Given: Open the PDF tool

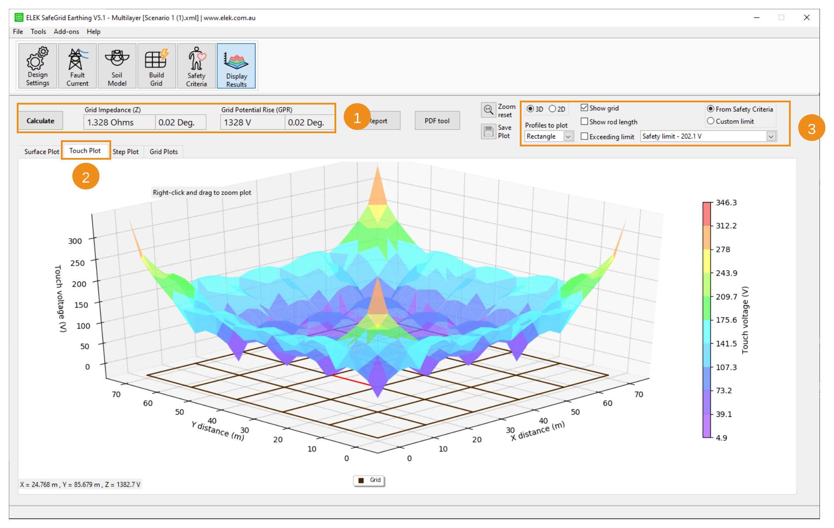Looking at the screenshot, I should click(x=437, y=120).
